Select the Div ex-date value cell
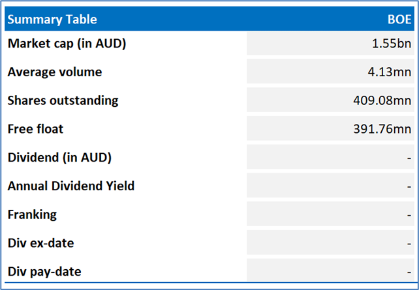The width and height of the screenshot is (419, 290). [330, 243]
